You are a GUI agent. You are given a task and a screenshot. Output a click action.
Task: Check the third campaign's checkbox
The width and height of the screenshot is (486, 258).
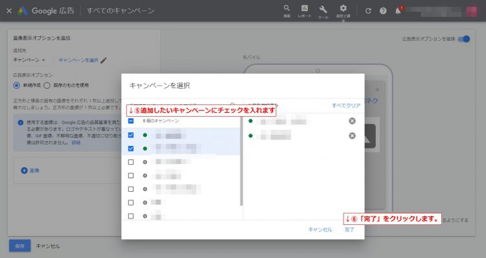131,162
